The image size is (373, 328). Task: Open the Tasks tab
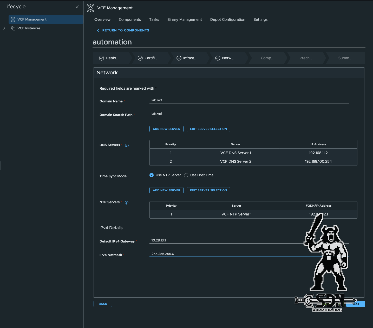(154, 19)
